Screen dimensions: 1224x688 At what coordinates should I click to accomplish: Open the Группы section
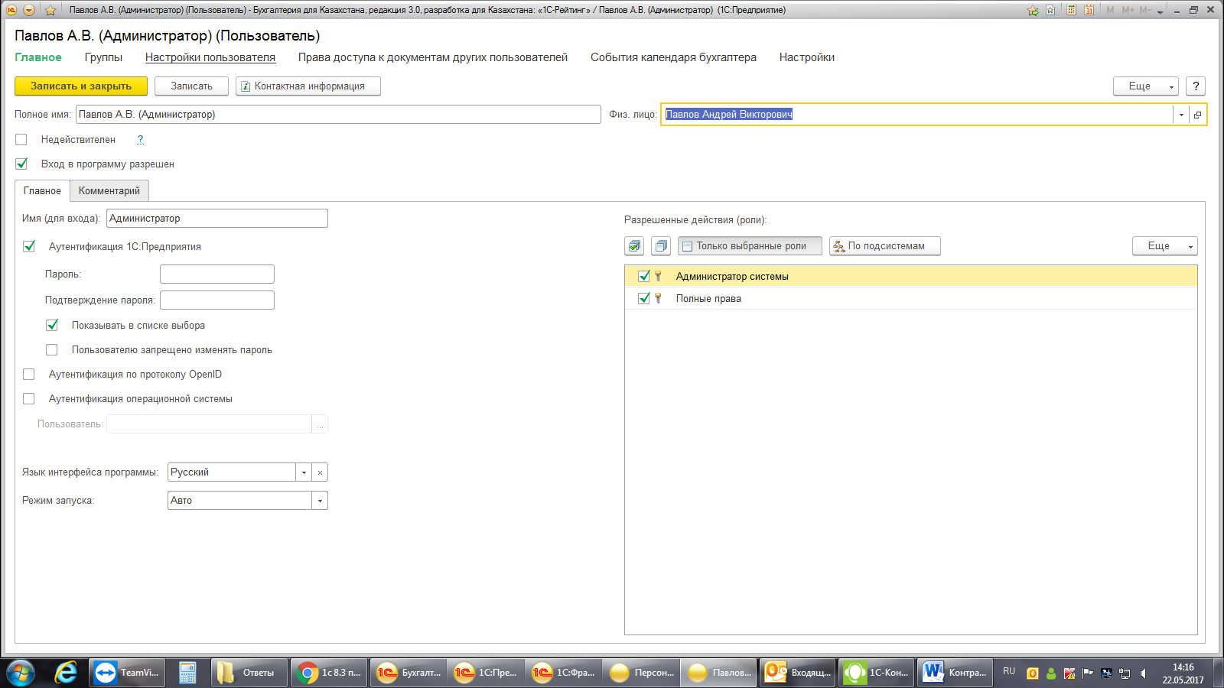(103, 57)
